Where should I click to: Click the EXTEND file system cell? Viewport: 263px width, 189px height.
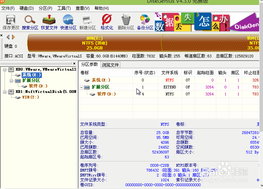pyautogui.click(x=170, y=87)
